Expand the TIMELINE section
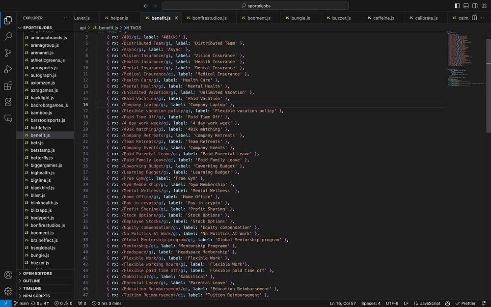 point(45,288)
